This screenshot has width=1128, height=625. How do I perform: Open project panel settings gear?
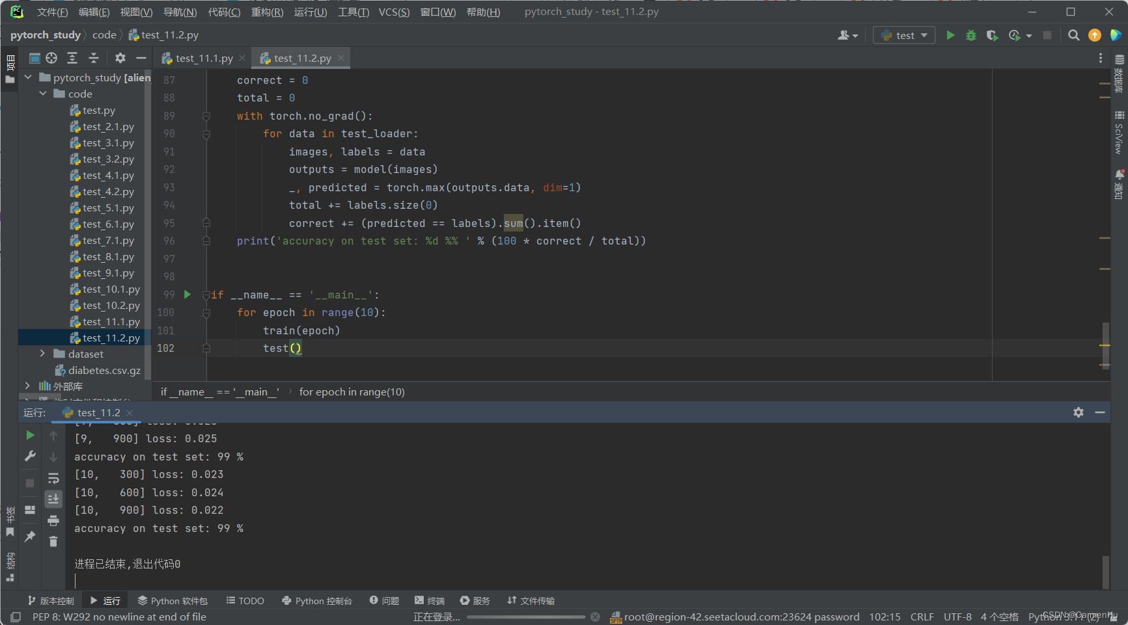pos(120,58)
